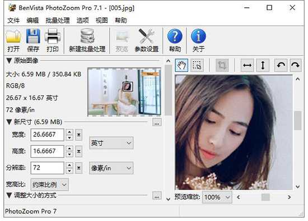Image resolution: width=308 pixels, height=221 pixels.
Task: Collapse the 调整大小的方式 section
Action: (x=9, y=195)
